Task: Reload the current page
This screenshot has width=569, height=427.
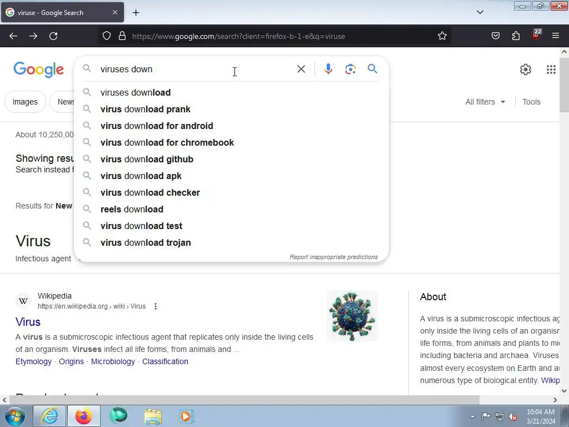Action: 53,36
